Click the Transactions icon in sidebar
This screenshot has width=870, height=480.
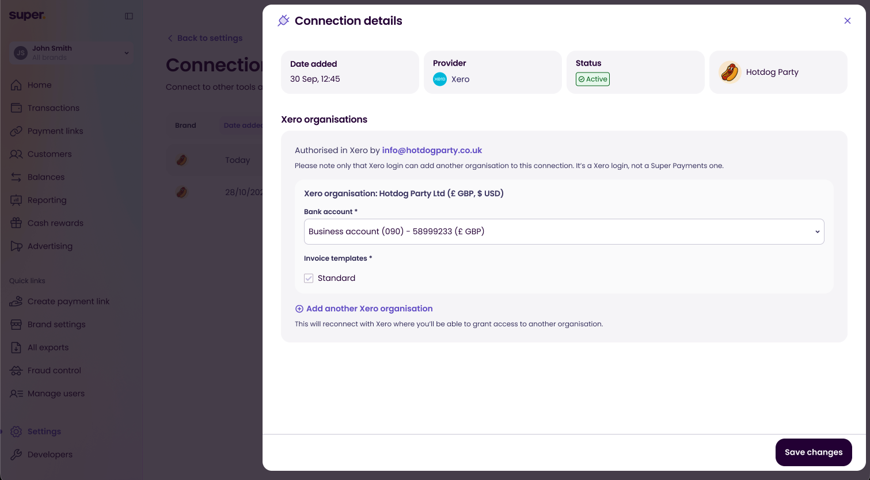point(16,108)
